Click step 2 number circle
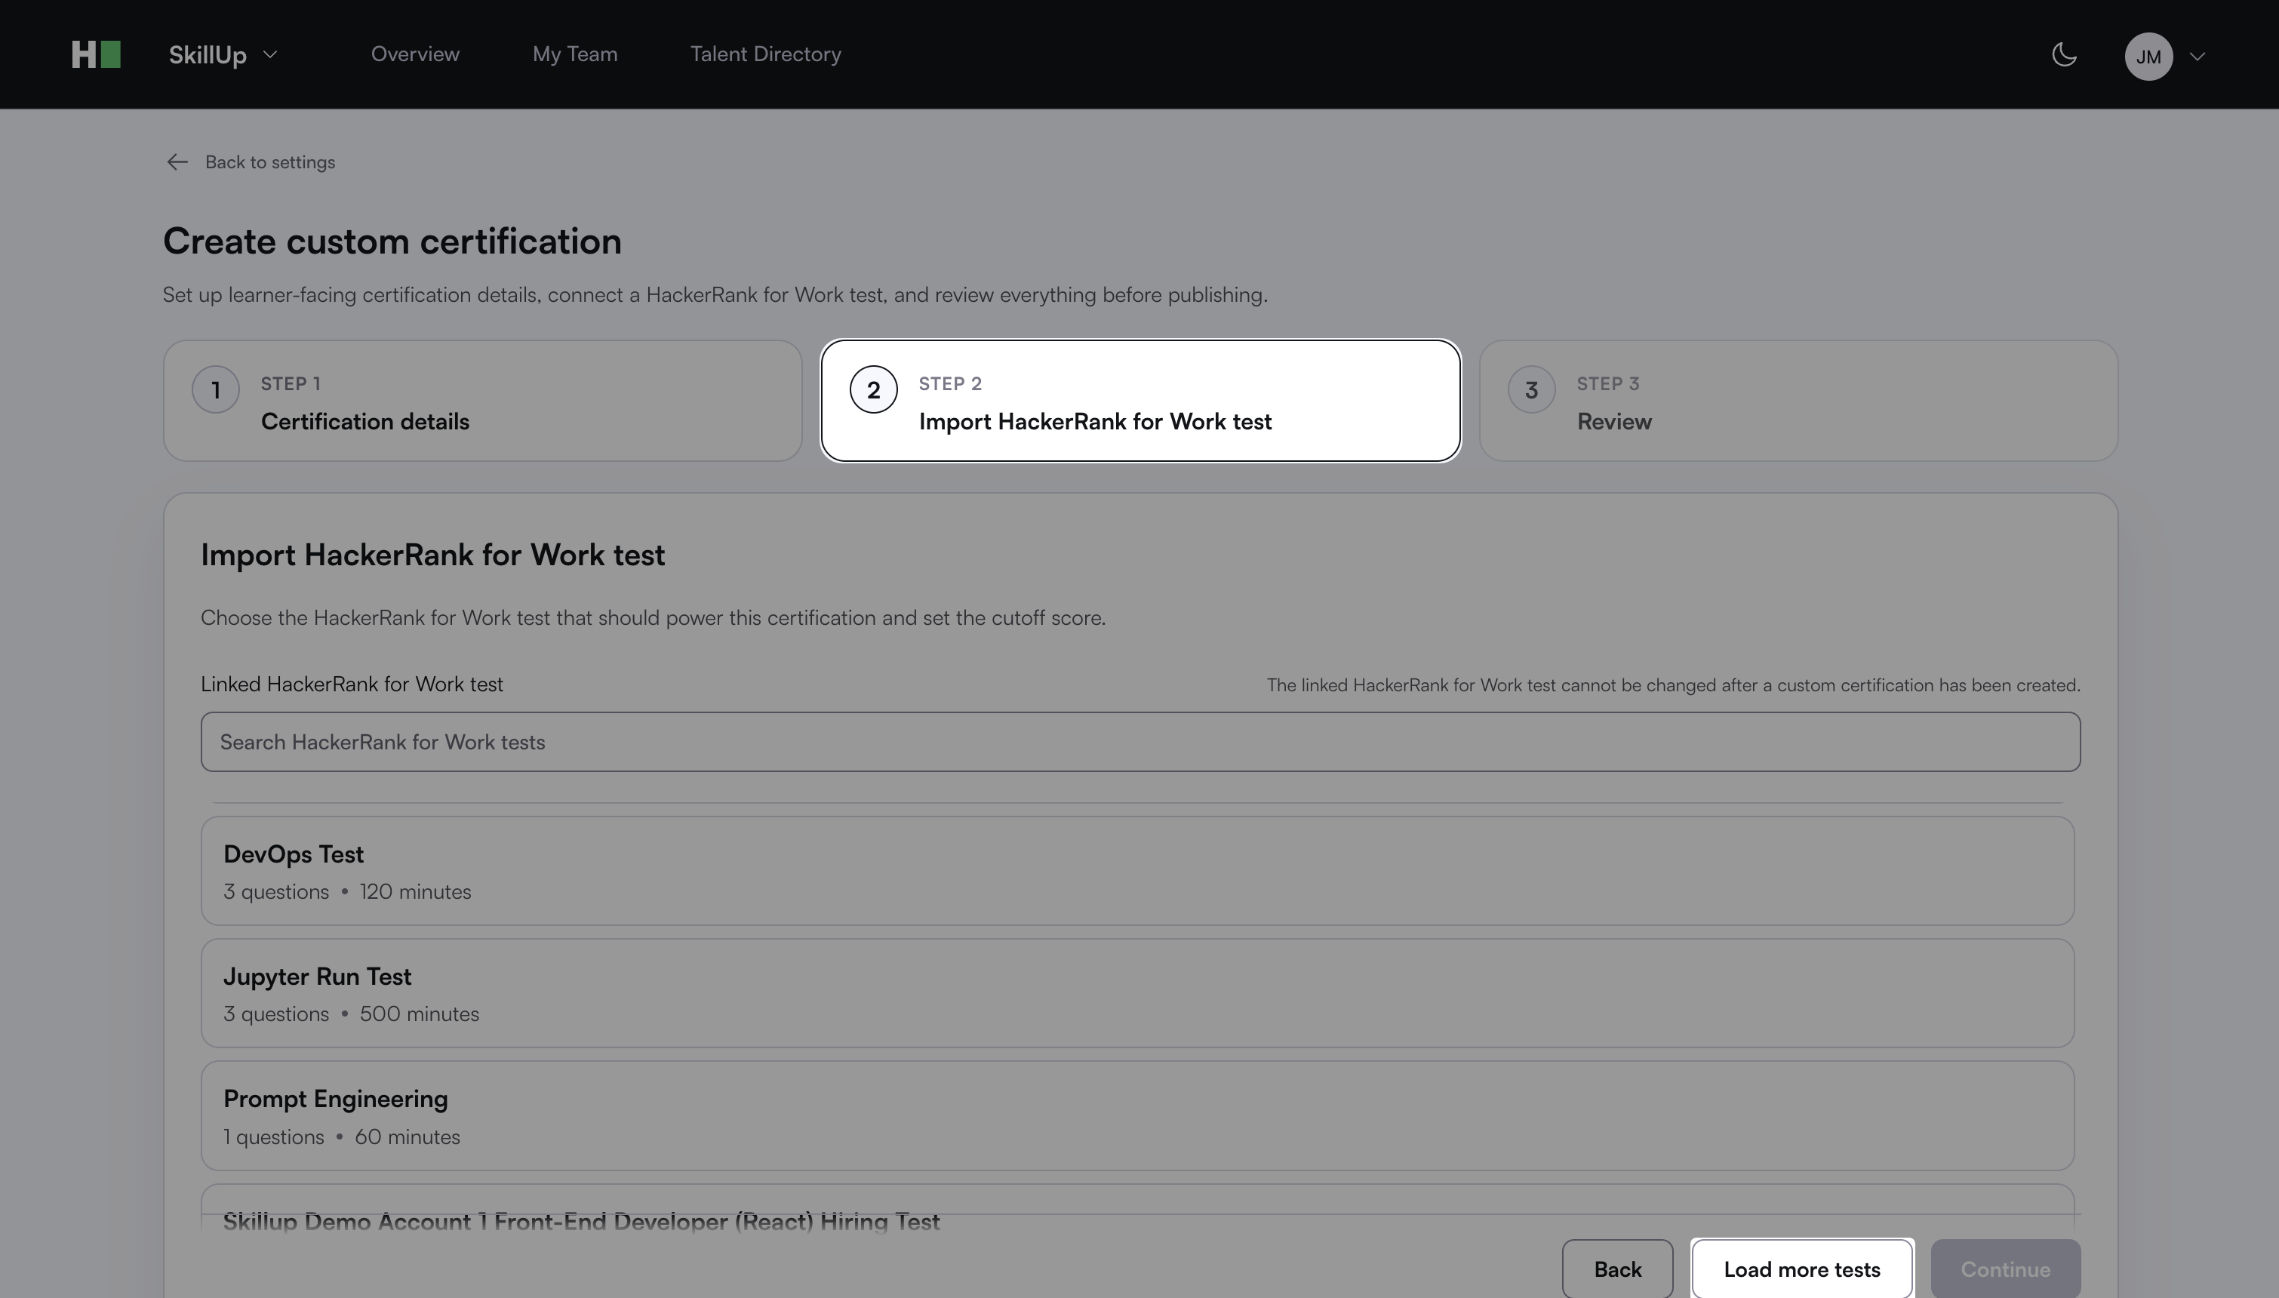Viewport: 2279px width, 1298px height. tap(872, 389)
